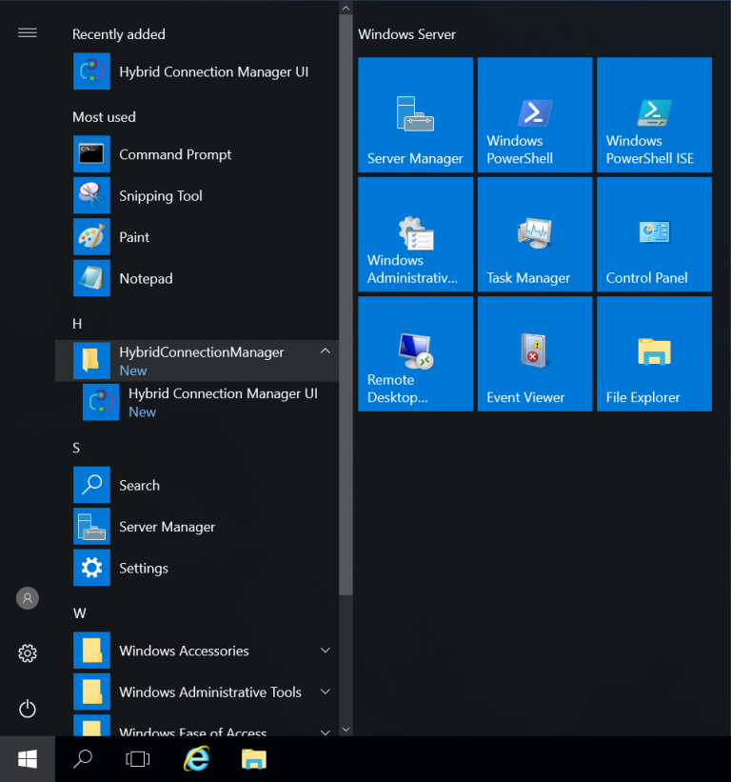Launch Windows PowerShell tile
This screenshot has width=731, height=782.
(534, 114)
